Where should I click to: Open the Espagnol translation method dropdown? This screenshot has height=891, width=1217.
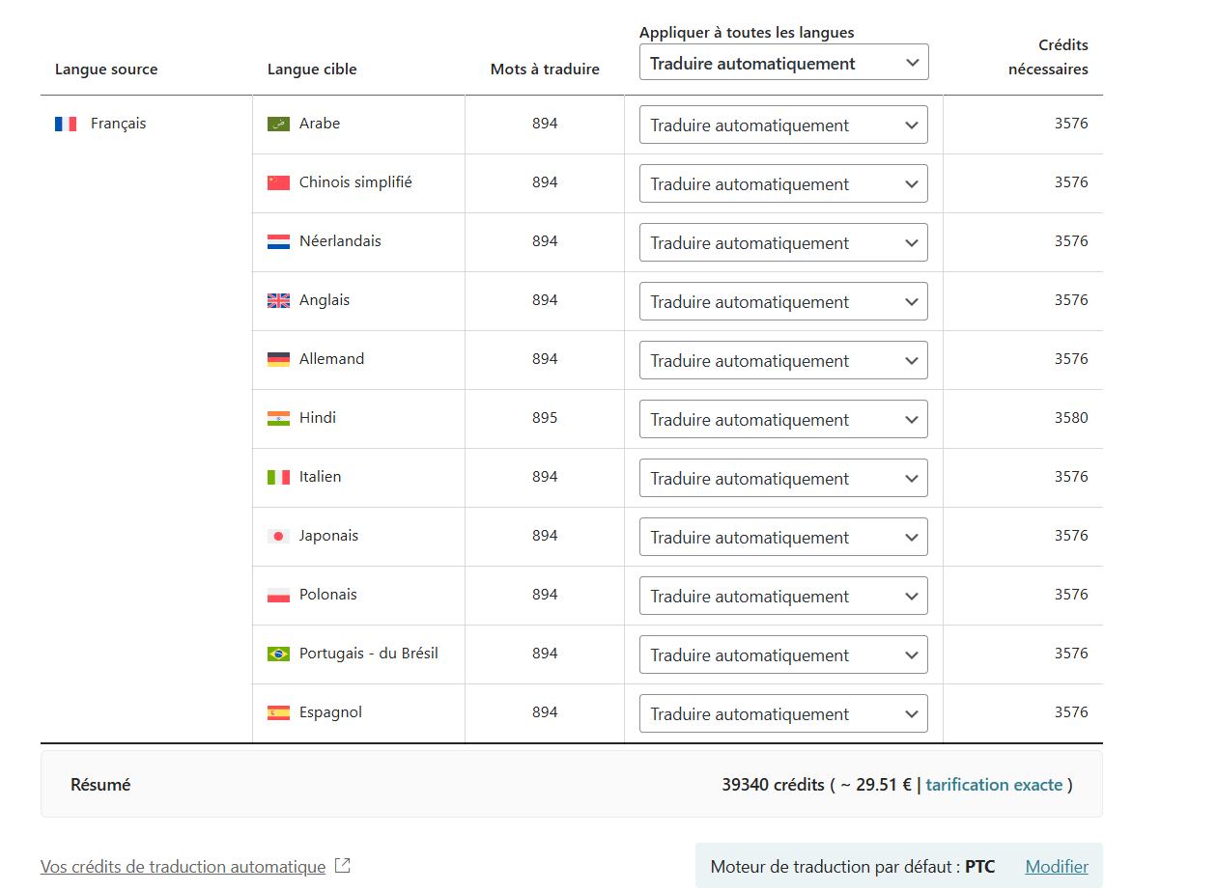[x=783, y=714]
